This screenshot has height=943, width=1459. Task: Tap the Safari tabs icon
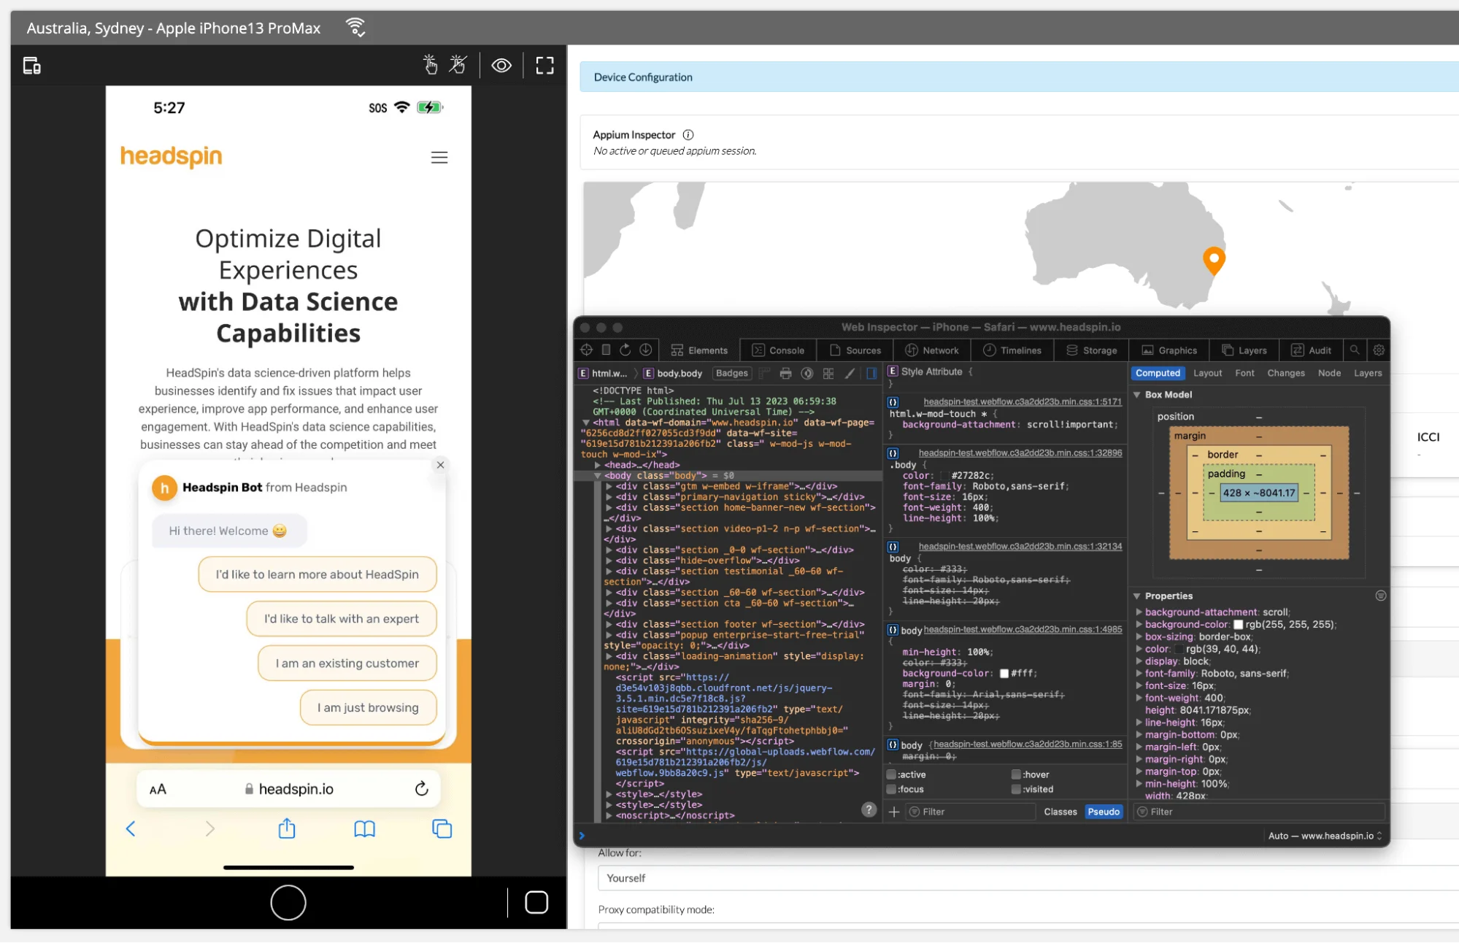click(442, 829)
